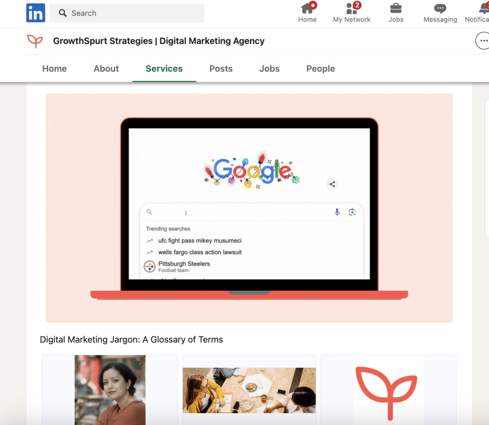The height and width of the screenshot is (425, 489).
Task: Open the Jobs briefcase in top navigation
Action: tap(396, 13)
